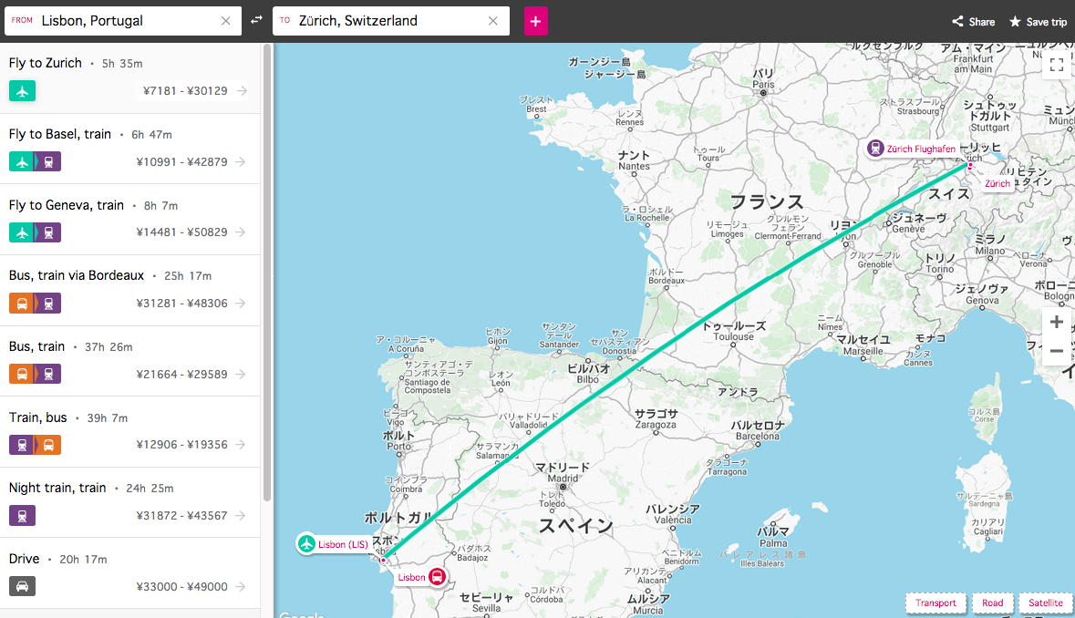Click the Lisbon (LIS) airport marker
Image resolution: width=1075 pixels, height=618 pixels.
306,544
